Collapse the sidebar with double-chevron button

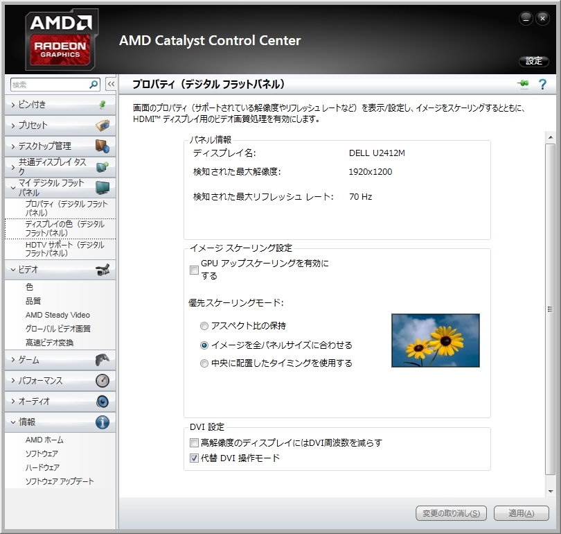click(x=111, y=85)
